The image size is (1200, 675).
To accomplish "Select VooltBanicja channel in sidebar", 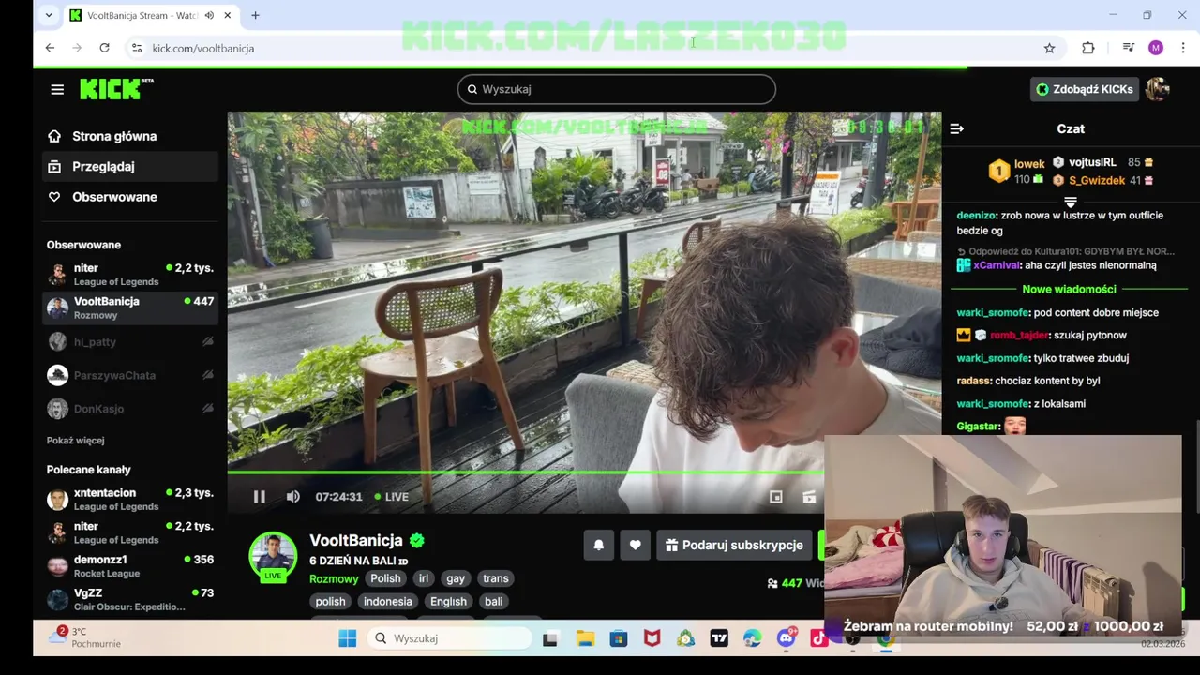I will pos(130,307).
